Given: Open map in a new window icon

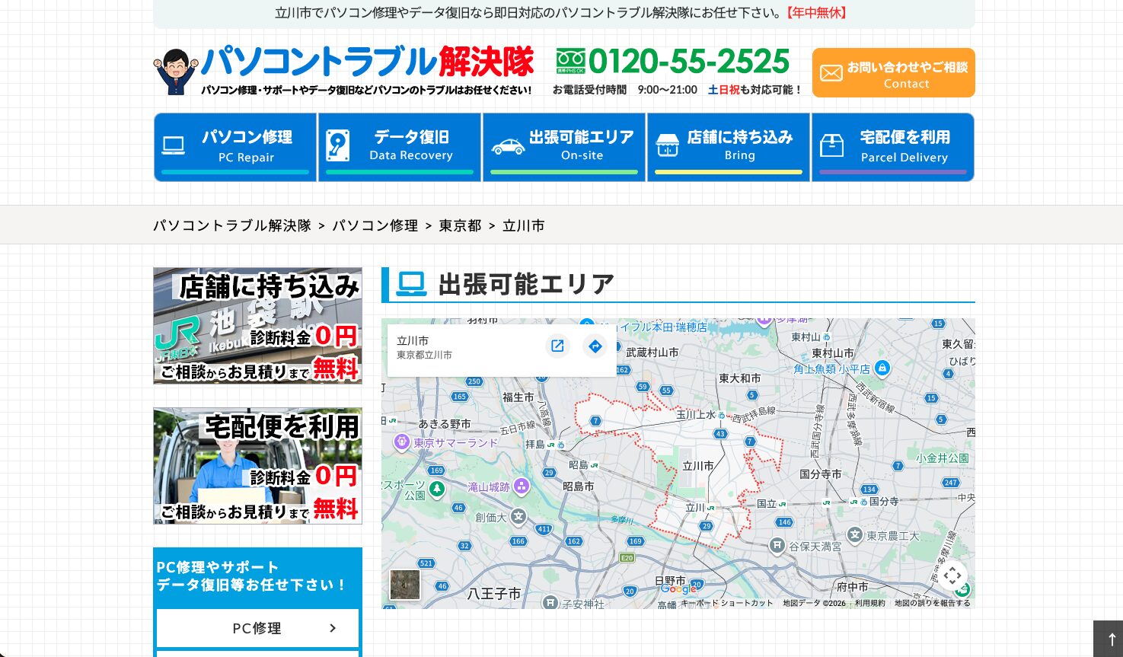Looking at the screenshot, I should 557,346.
